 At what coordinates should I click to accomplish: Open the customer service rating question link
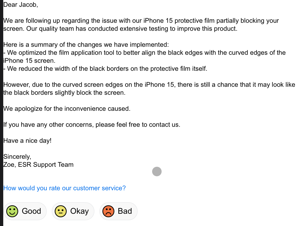(65, 188)
